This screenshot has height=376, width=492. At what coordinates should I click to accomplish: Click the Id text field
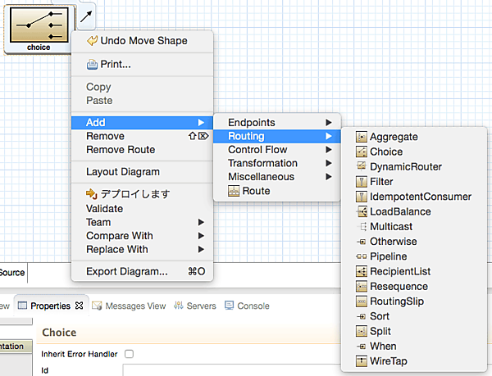pyautogui.click(x=230, y=370)
